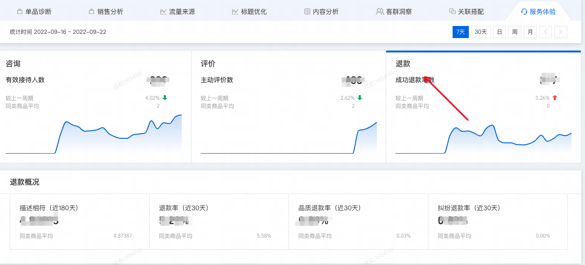
Task: Switch to the 关联搭配 tab
Action: click(x=466, y=12)
